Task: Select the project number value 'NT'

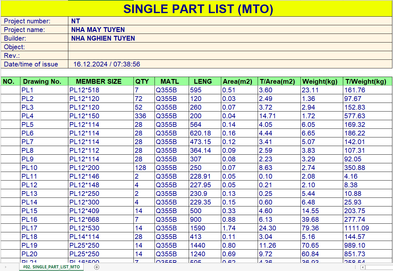Action: [x=230, y=21]
